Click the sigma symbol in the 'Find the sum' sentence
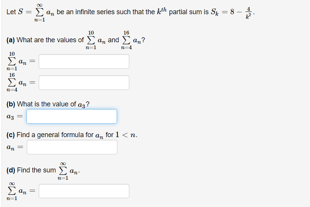 63,171
